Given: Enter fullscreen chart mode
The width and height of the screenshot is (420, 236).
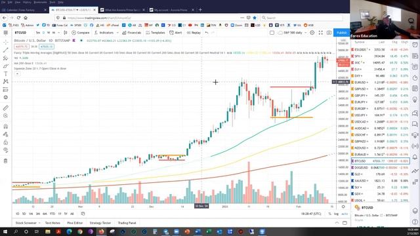Looking at the screenshot, I should [321, 33].
